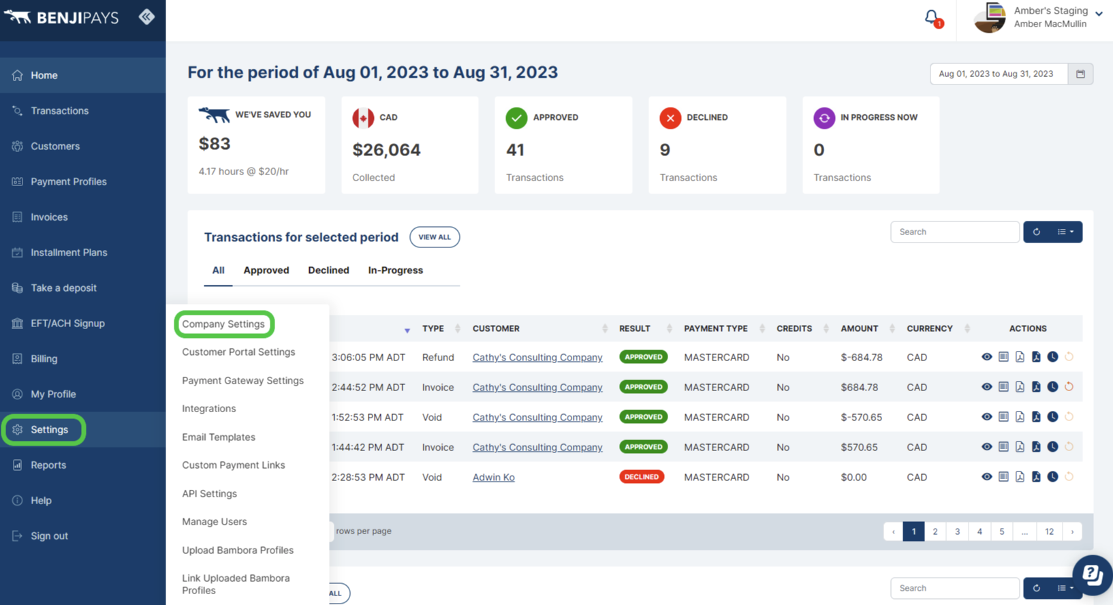
Task: Sort table by AMOUNT column arrows
Action: pyautogui.click(x=892, y=328)
